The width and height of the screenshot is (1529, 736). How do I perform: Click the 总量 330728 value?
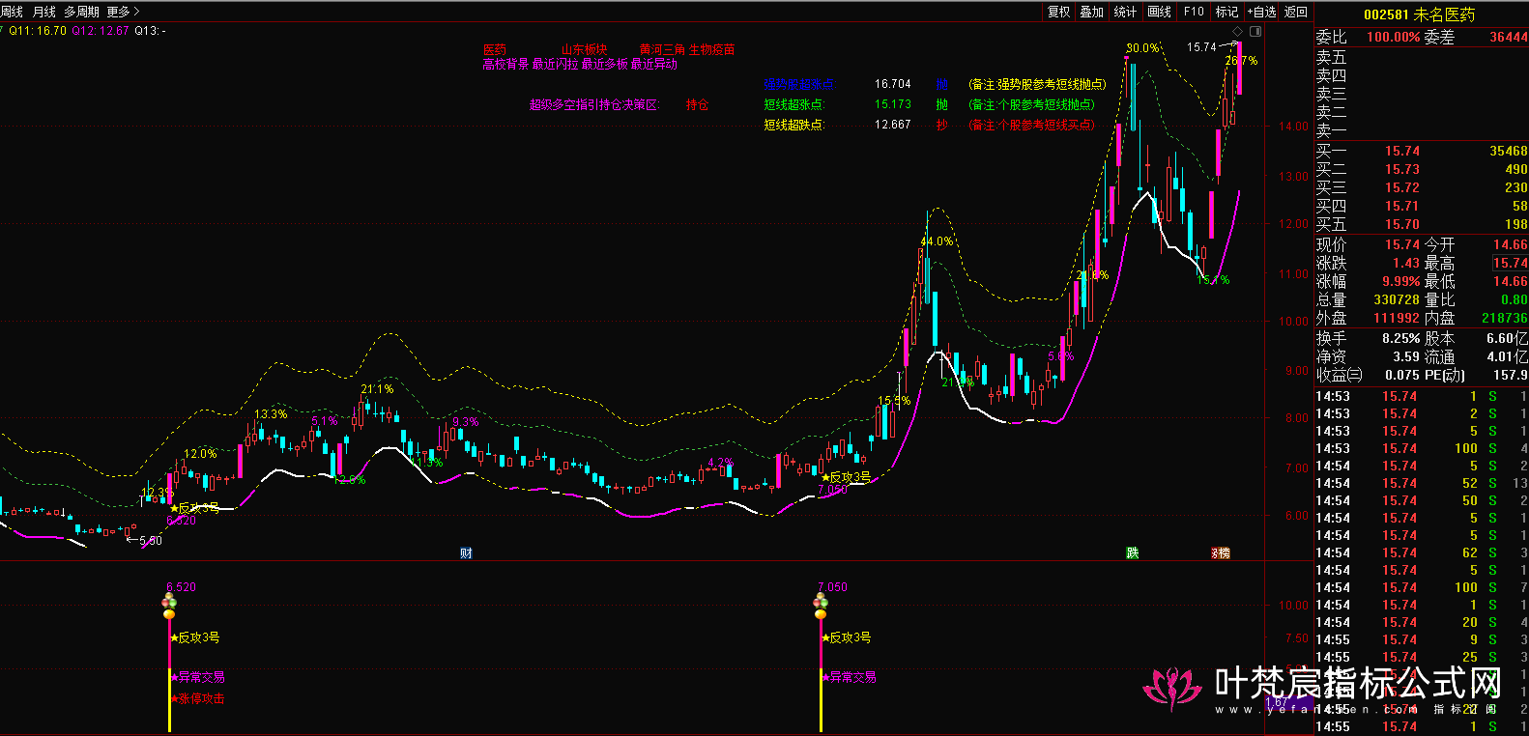pos(1397,300)
